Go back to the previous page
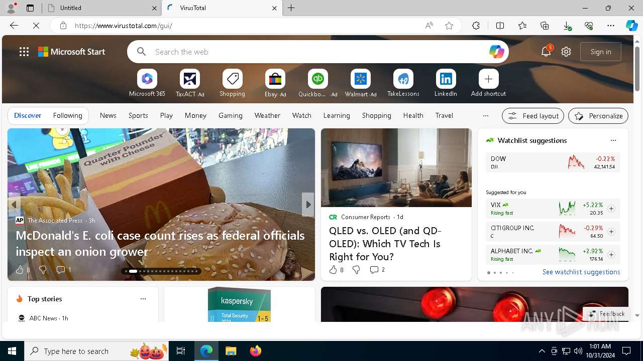 [14, 26]
